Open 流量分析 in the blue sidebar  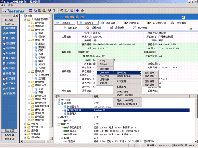click(9, 89)
